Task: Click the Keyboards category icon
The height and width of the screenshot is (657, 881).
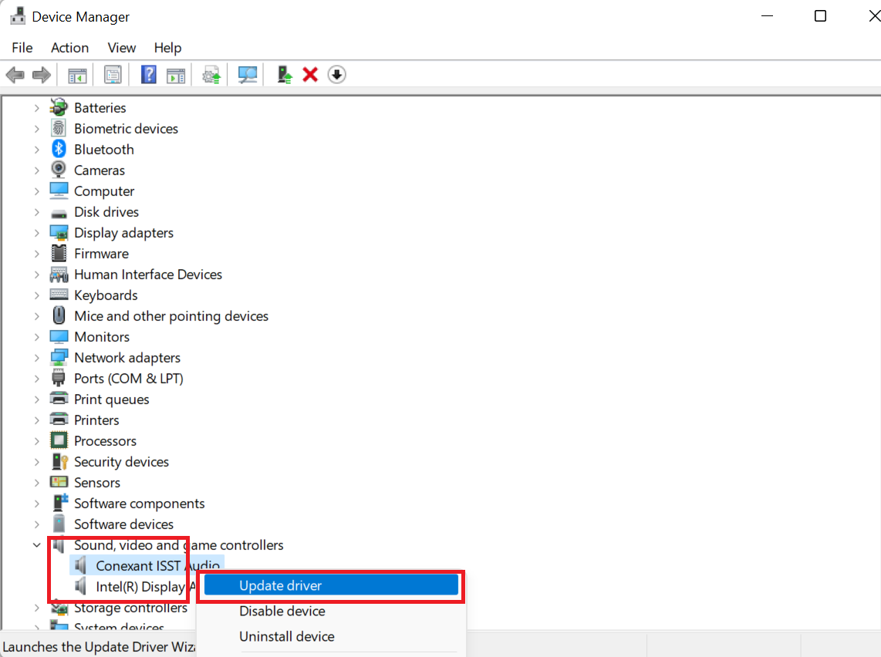Action: point(59,295)
